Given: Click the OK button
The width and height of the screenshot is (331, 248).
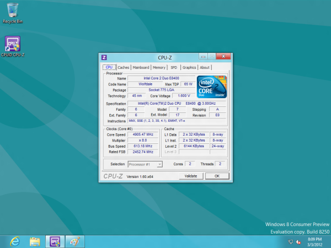Looking at the screenshot, I should coord(217,176).
